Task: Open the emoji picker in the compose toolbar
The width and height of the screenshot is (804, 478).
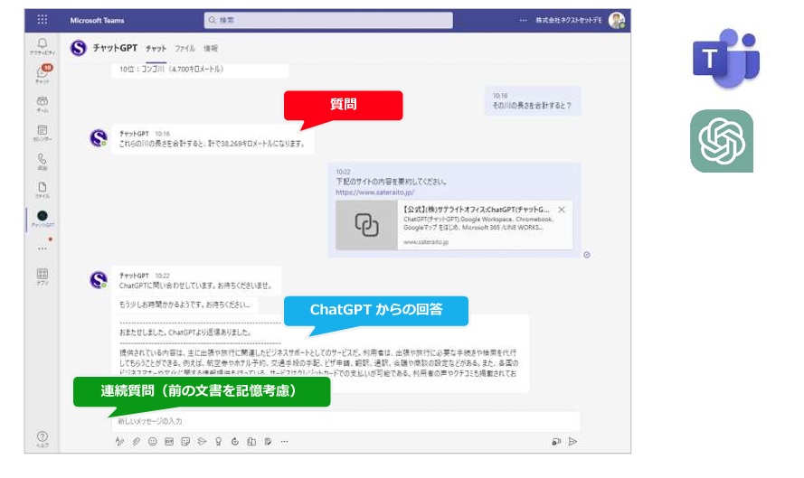Action: pyautogui.click(x=152, y=441)
